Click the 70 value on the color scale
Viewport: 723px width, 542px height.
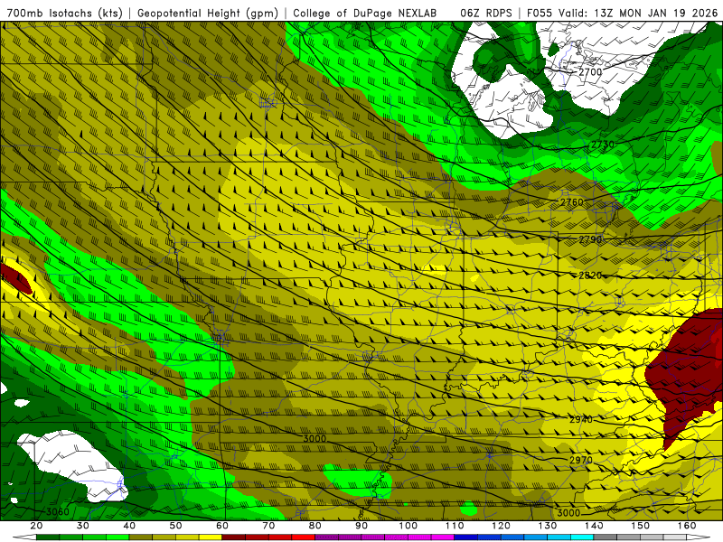pos(268,526)
